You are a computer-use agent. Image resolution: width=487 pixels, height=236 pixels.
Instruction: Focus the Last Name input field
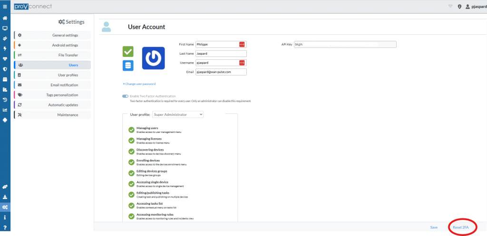coord(221,53)
